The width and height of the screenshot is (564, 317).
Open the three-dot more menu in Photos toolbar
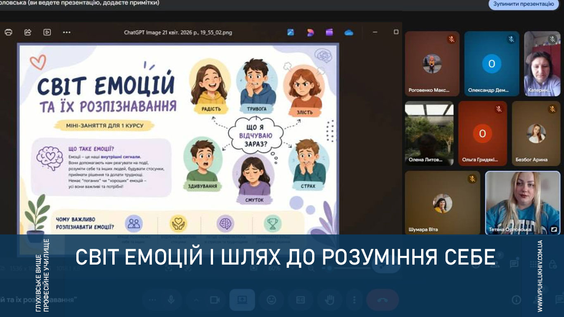click(66, 32)
